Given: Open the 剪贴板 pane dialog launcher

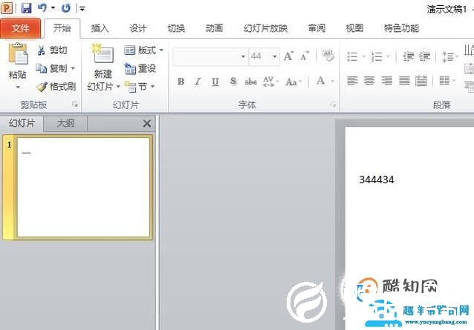Looking at the screenshot, I should tap(75, 105).
